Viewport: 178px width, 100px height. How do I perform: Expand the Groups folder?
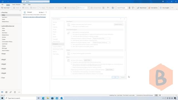[x=1, y=54]
